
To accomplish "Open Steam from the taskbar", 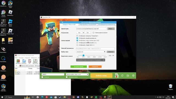I will [60, 97].
